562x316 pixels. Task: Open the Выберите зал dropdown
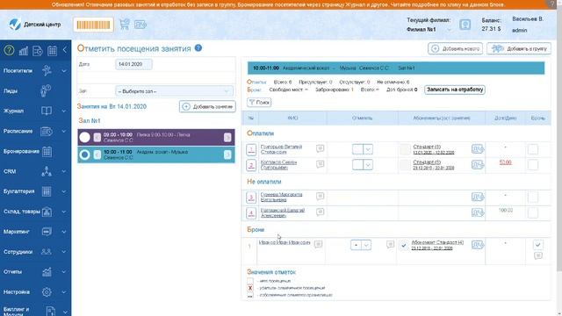click(174, 91)
